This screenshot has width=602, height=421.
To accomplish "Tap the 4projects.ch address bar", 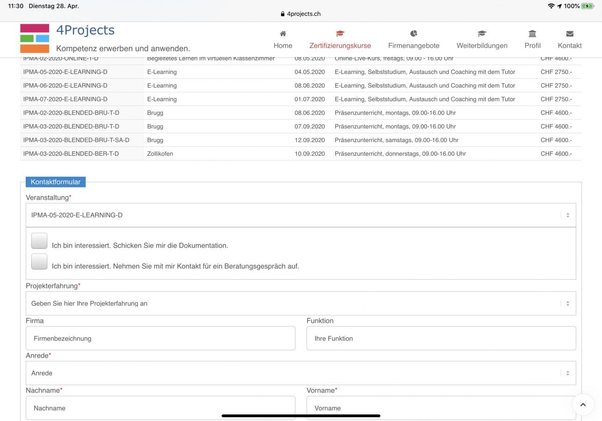I will [301, 14].
